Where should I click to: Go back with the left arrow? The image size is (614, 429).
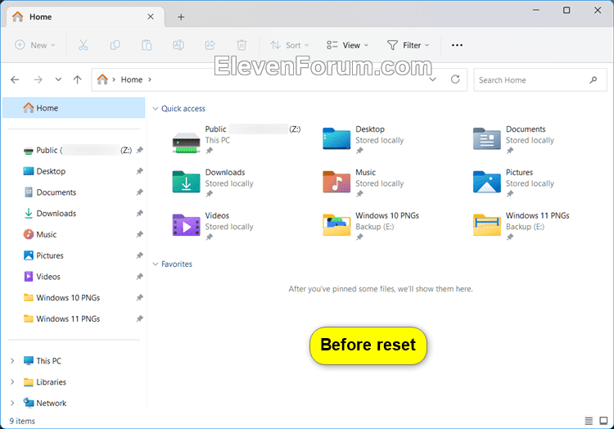tap(15, 80)
